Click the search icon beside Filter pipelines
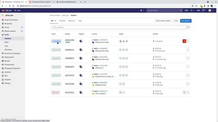The image size is (218, 122). click(188, 27)
